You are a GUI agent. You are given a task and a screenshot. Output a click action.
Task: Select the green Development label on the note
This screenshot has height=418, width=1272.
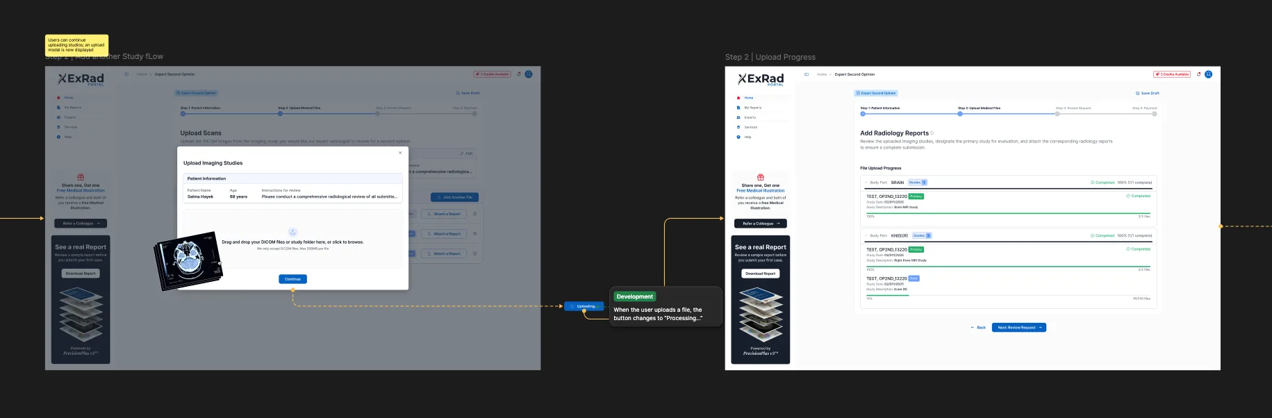tap(635, 296)
